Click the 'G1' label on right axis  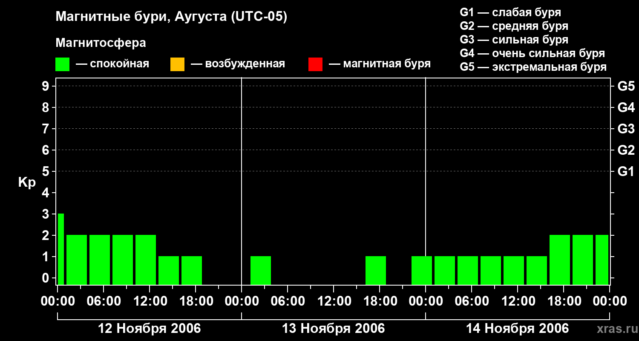[x=626, y=171]
